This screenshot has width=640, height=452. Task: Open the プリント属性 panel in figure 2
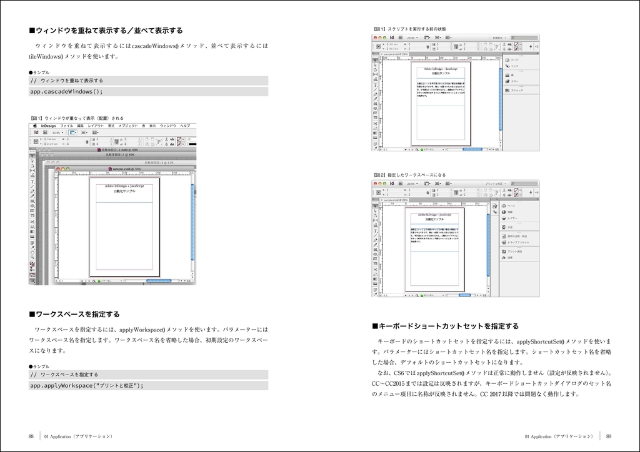[512, 252]
